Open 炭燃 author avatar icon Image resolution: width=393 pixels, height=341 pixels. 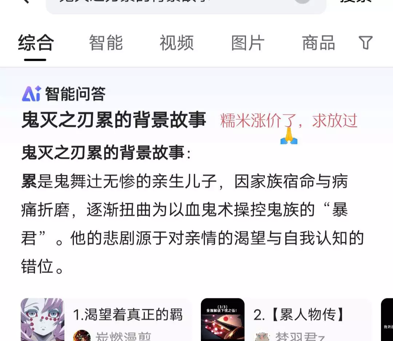pyautogui.click(x=82, y=336)
